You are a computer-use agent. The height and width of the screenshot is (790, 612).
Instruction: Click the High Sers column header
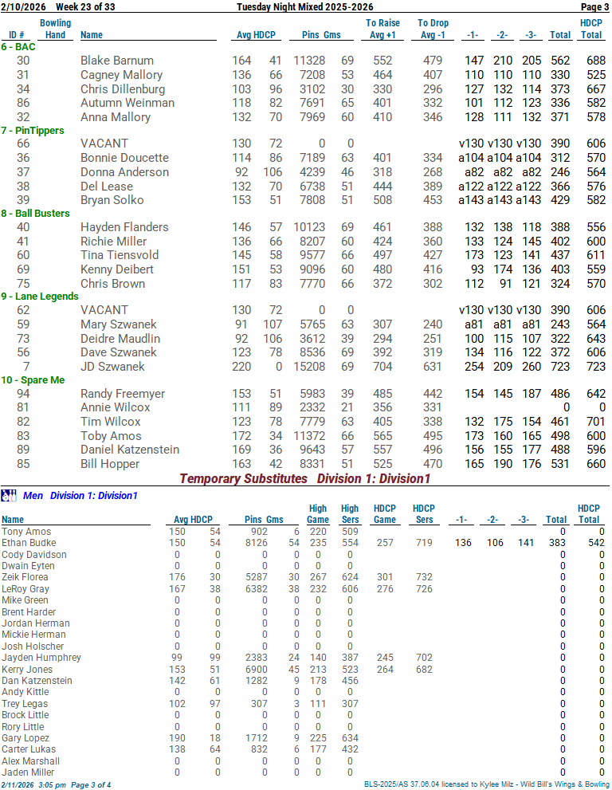pos(350,514)
